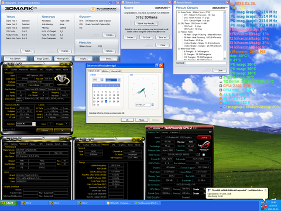Click the GPU-Z BIOS export share icon
Viewport: 281px width, 211px height.
tap(198, 155)
